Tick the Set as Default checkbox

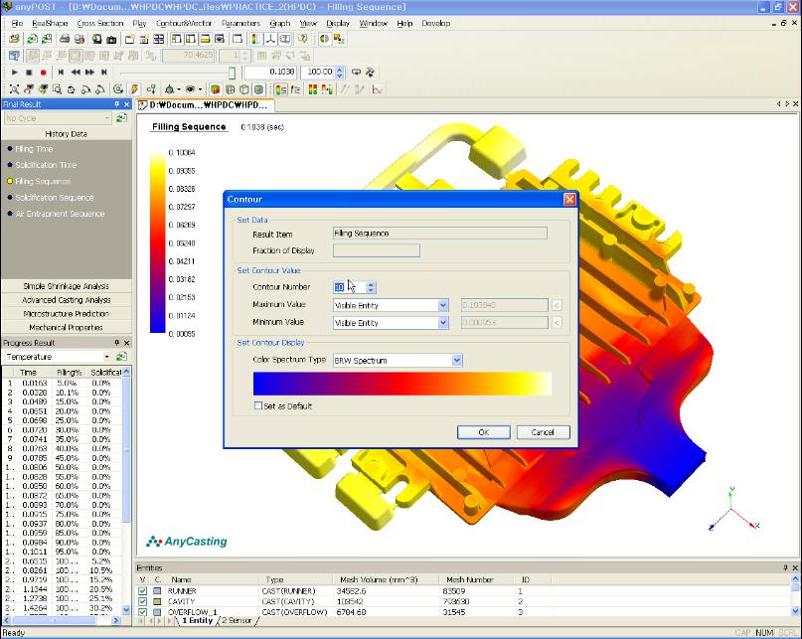coord(258,405)
